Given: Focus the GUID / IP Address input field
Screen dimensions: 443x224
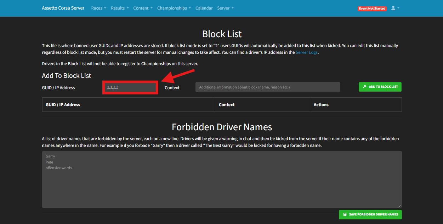Looking at the screenshot, I should (x=130, y=87).
